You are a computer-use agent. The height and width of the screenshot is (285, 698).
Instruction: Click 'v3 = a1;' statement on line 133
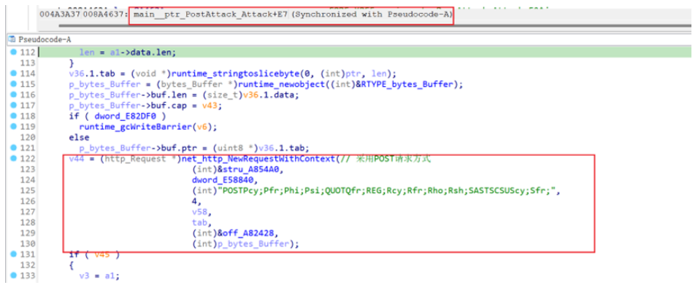[99, 276]
